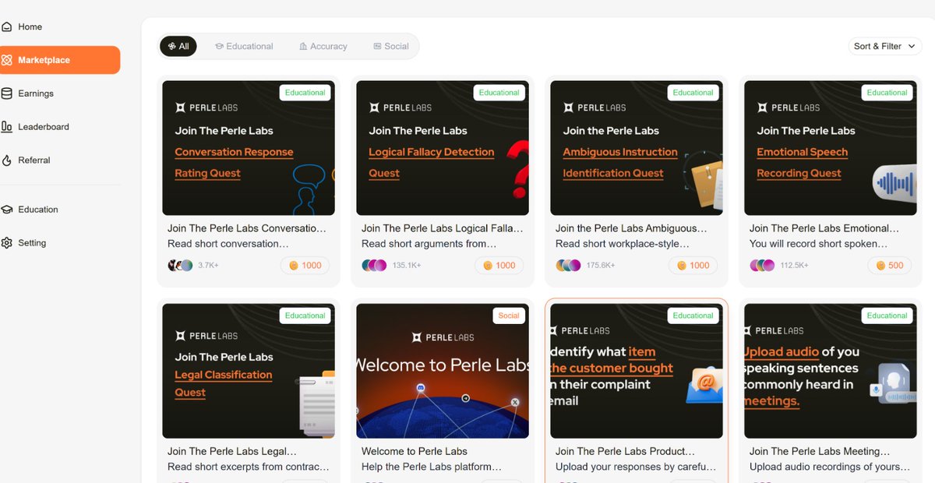Click participant avatars on Emotional Speech card
This screenshot has height=483, width=935.
point(762,266)
